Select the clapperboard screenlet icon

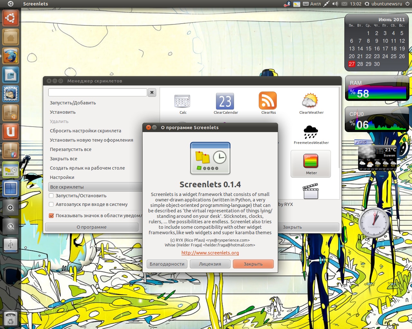click(311, 191)
